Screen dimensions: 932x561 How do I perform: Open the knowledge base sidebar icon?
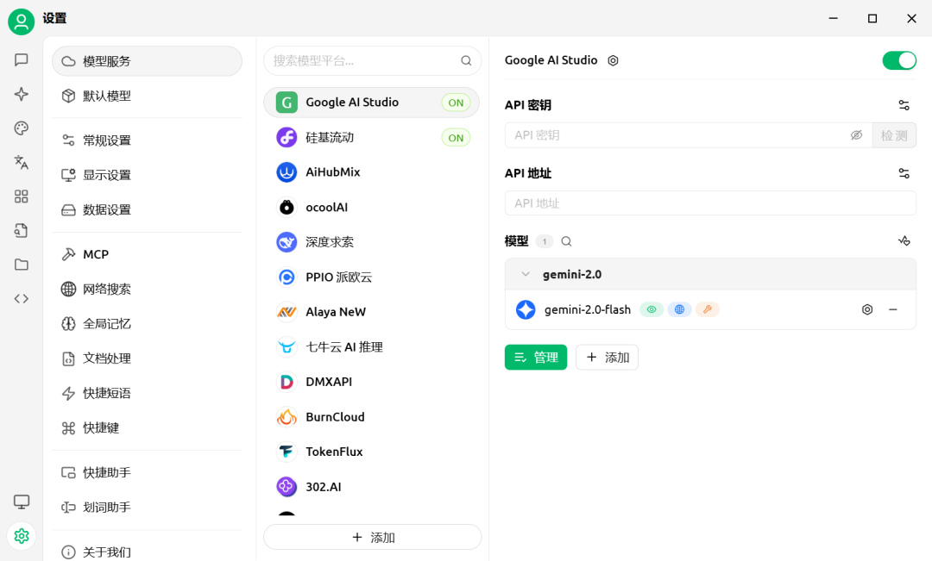(22, 230)
